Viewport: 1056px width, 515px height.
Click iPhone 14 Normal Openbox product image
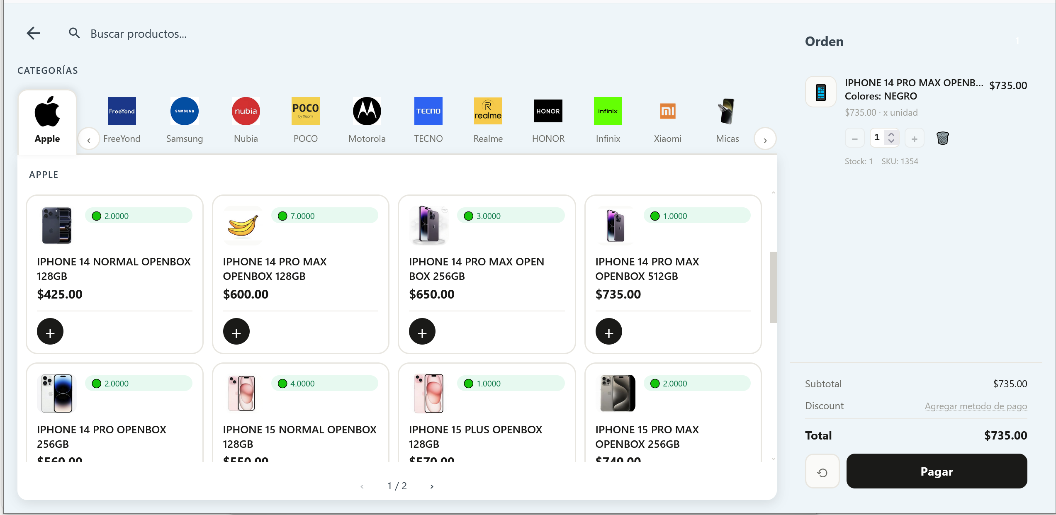pyautogui.click(x=57, y=226)
